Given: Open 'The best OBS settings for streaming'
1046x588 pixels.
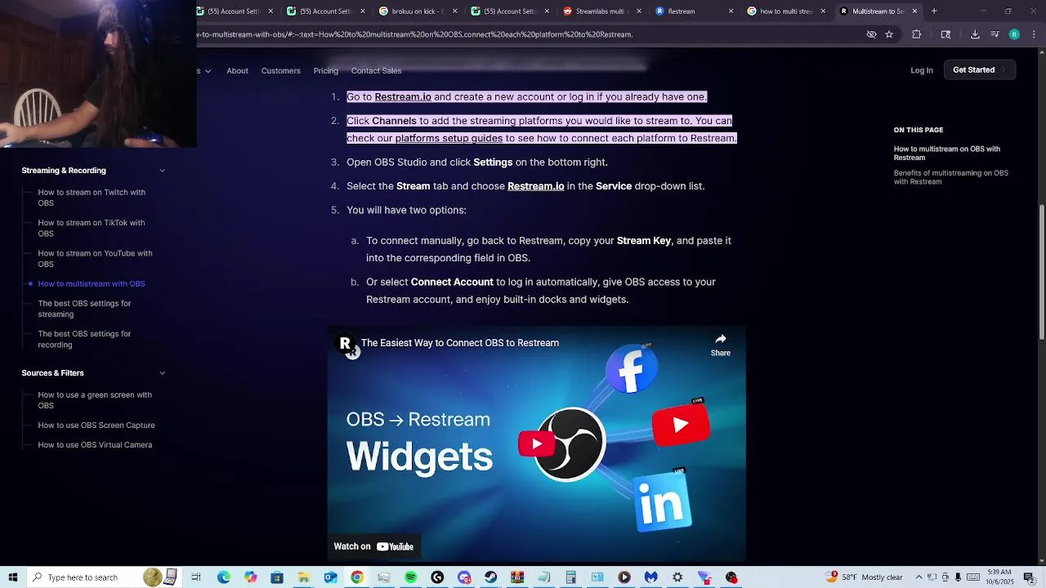Looking at the screenshot, I should point(84,309).
